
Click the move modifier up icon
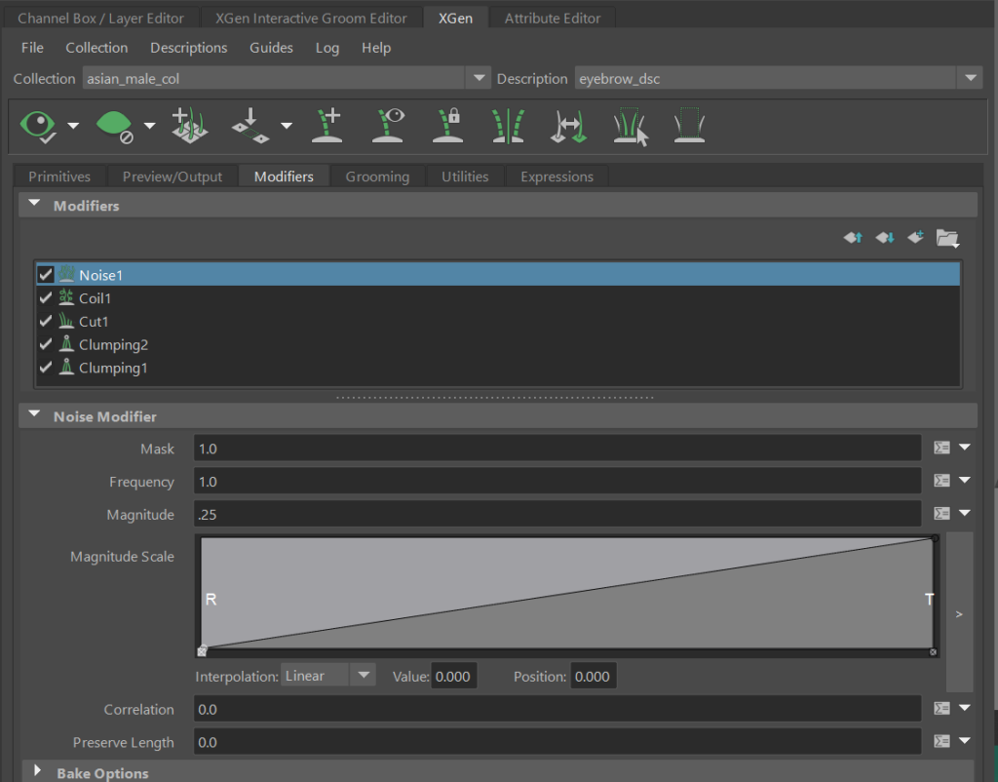coord(853,237)
